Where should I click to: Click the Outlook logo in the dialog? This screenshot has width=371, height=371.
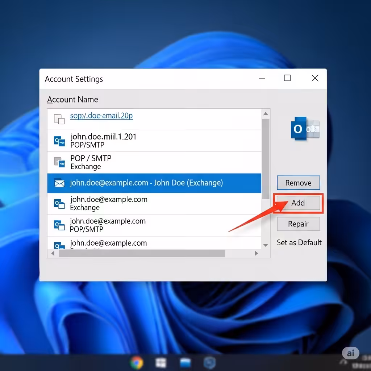pyautogui.click(x=305, y=129)
